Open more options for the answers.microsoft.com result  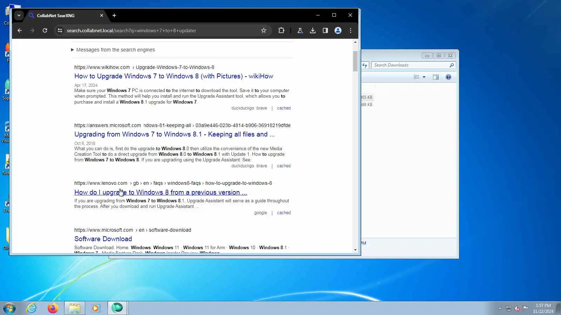[272, 166]
